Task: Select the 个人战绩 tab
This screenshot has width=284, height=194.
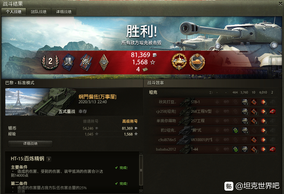Action: [x=14, y=12]
